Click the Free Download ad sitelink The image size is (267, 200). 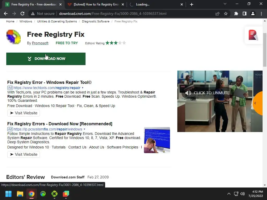coord(20,106)
